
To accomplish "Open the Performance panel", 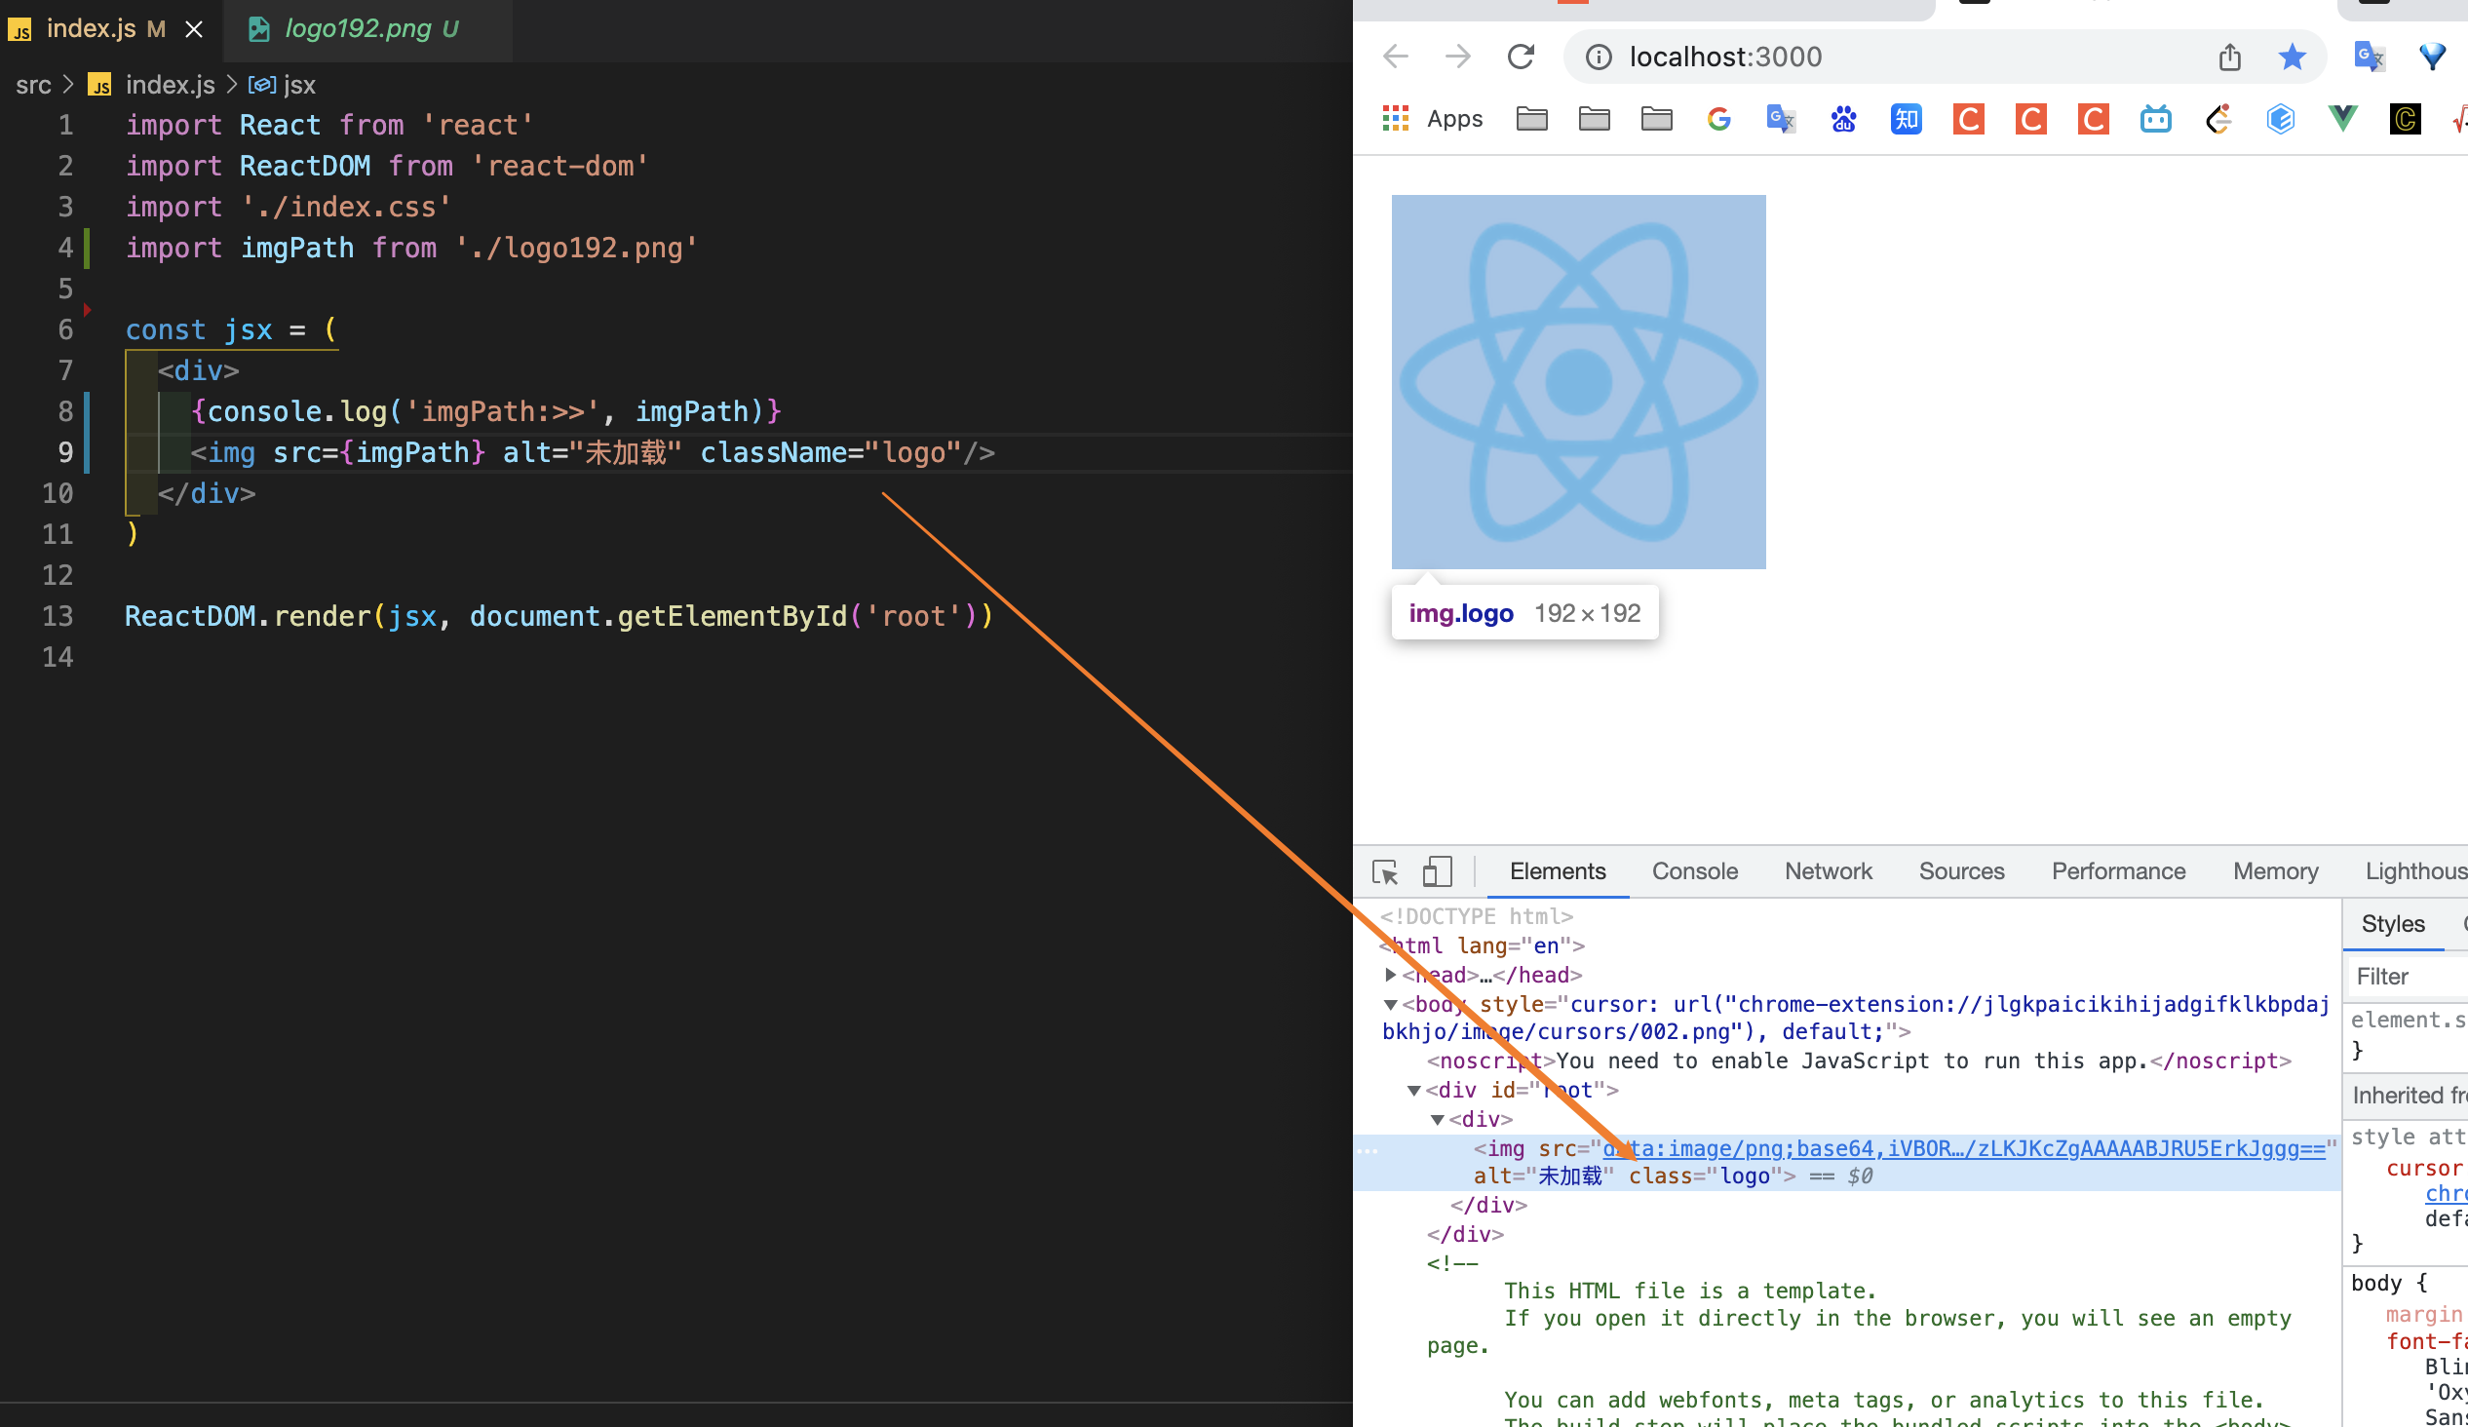I will (x=2119, y=871).
